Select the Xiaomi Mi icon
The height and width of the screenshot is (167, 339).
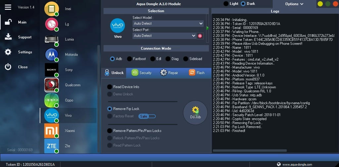(x=51, y=131)
